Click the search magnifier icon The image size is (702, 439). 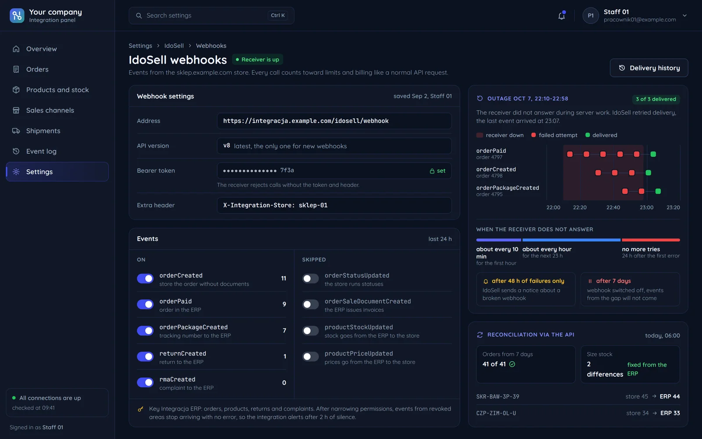[x=139, y=15]
